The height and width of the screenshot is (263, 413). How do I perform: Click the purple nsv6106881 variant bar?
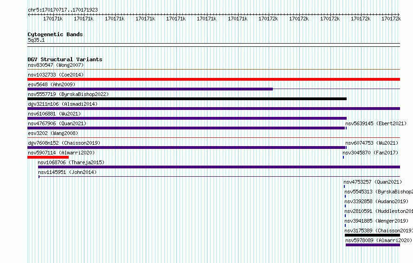tap(187, 118)
